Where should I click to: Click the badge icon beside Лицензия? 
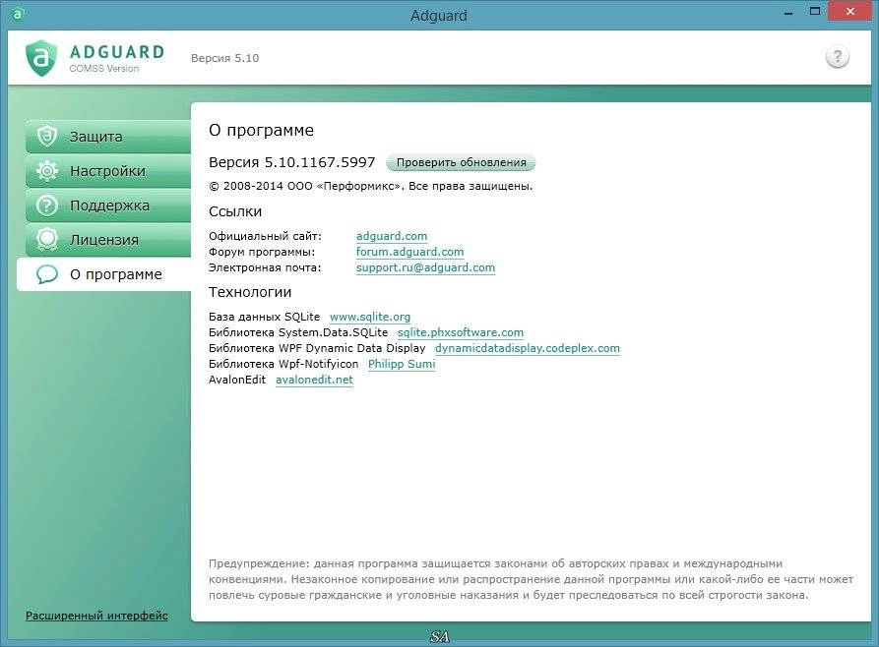[47, 240]
